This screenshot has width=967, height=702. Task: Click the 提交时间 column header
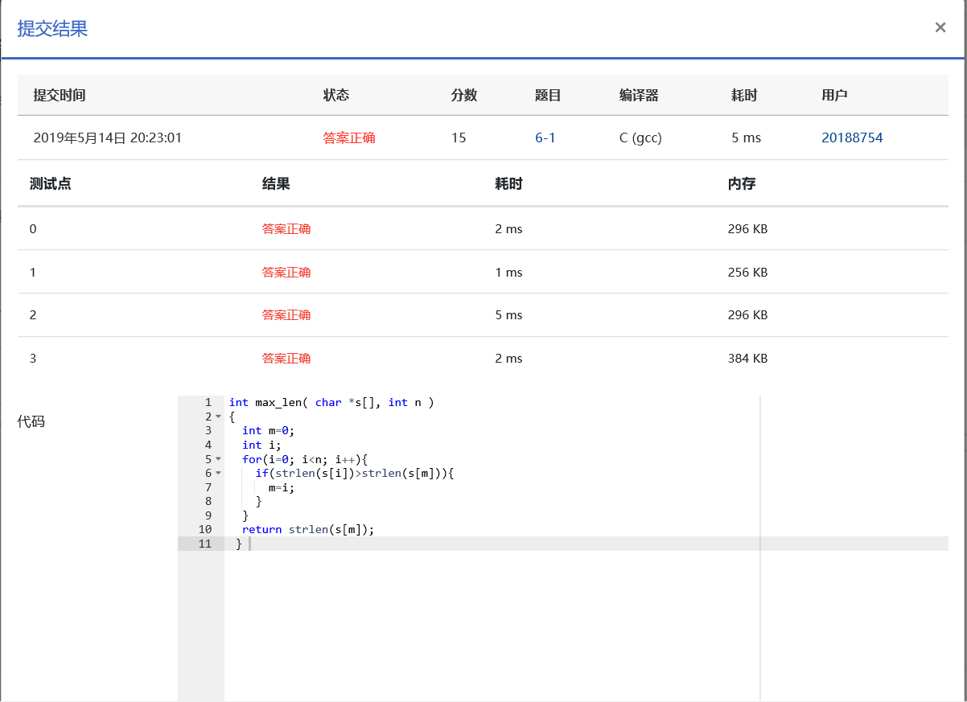tap(60, 95)
